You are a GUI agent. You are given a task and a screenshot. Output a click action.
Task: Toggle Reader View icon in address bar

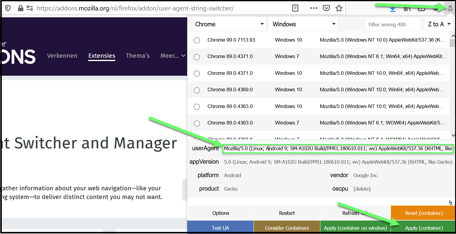pyautogui.click(x=295, y=8)
